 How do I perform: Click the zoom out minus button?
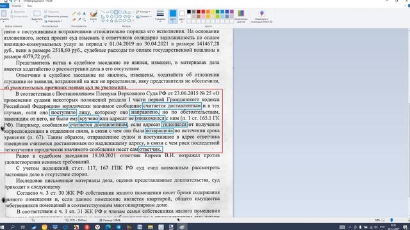(x=383, y=220)
